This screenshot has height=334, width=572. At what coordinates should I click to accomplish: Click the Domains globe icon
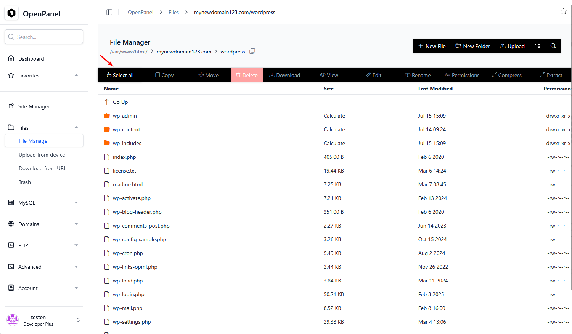tap(11, 224)
